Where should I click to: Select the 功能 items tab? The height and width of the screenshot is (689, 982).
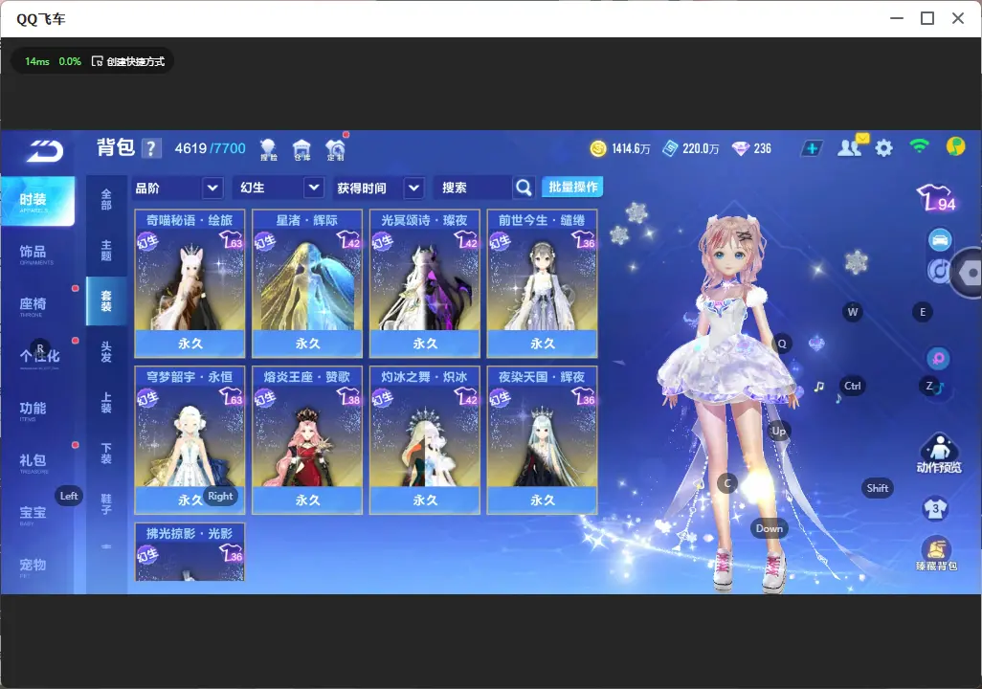(x=36, y=411)
